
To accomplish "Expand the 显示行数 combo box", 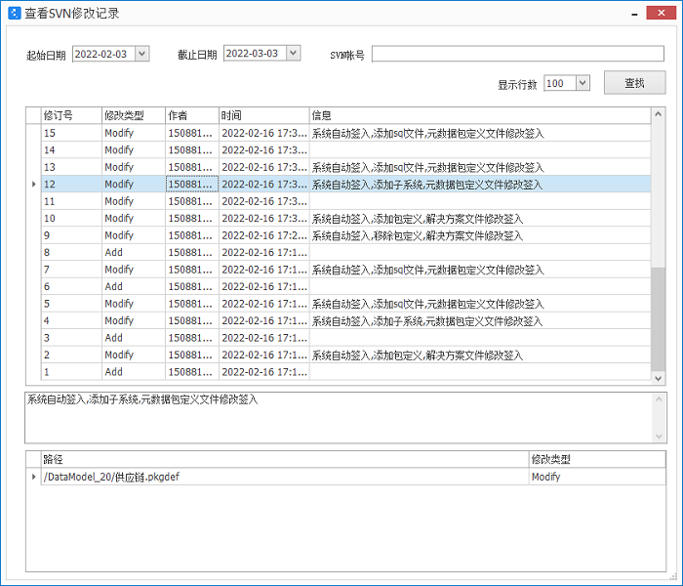I will click(x=583, y=83).
